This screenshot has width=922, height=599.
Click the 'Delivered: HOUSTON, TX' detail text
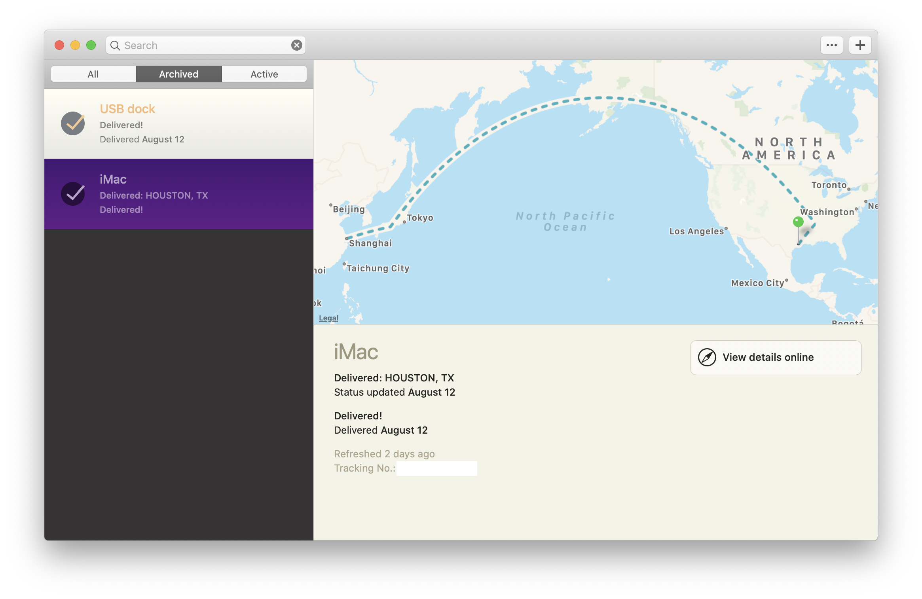(x=394, y=378)
